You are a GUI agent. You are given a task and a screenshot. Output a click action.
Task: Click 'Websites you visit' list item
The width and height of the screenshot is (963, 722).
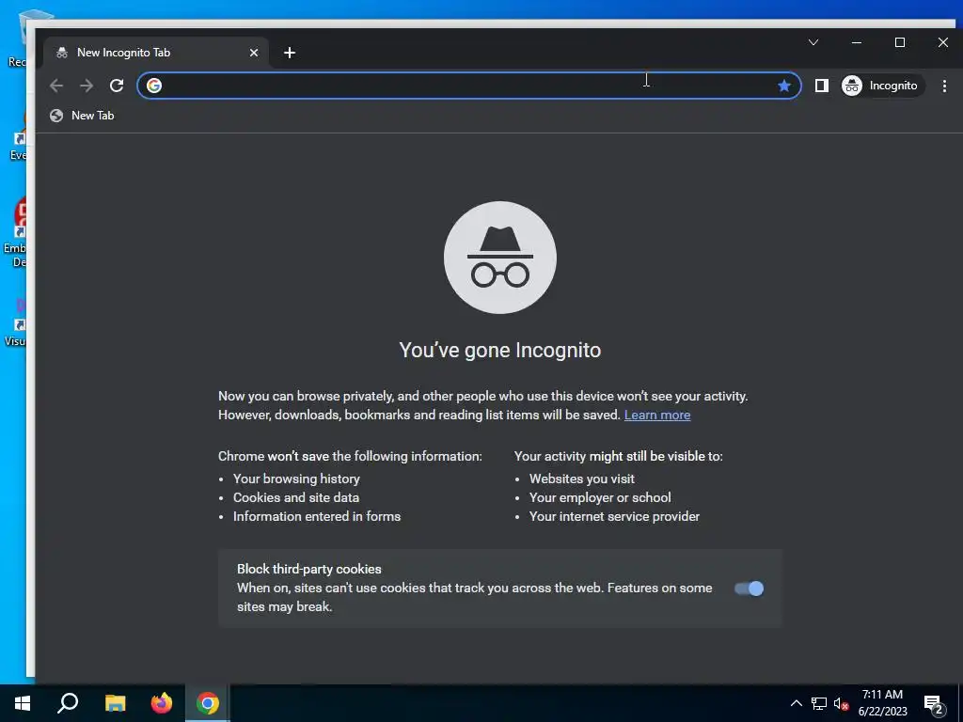coord(581,479)
